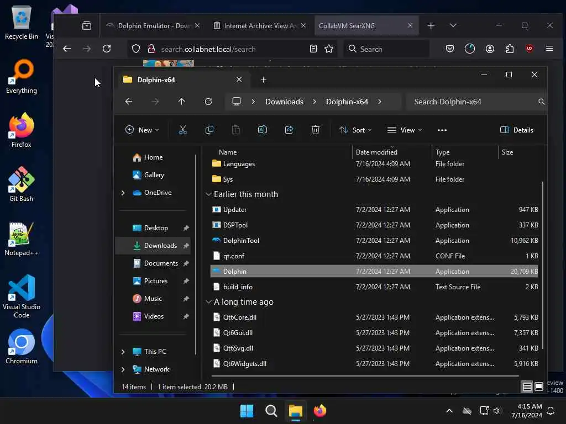This screenshot has width=566, height=424.
Task: Toggle reader view in Firefox address bar
Action: click(x=313, y=49)
